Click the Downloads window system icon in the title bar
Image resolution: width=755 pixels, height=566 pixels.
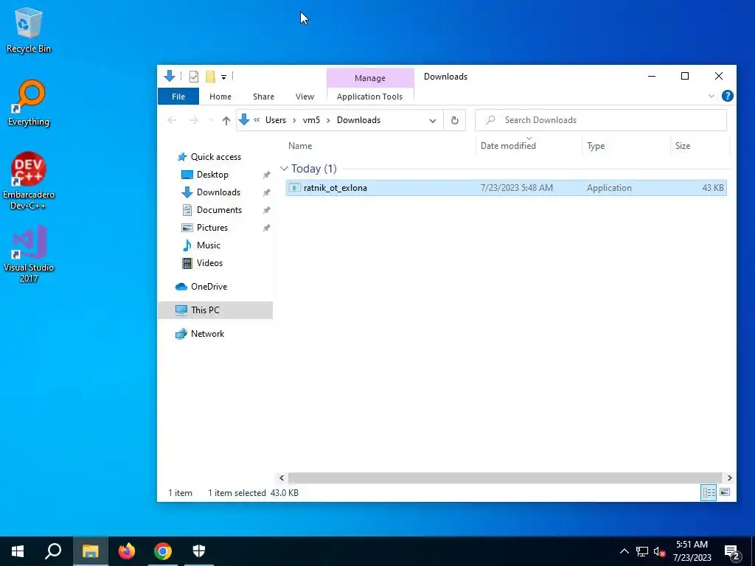coord(169,76)
